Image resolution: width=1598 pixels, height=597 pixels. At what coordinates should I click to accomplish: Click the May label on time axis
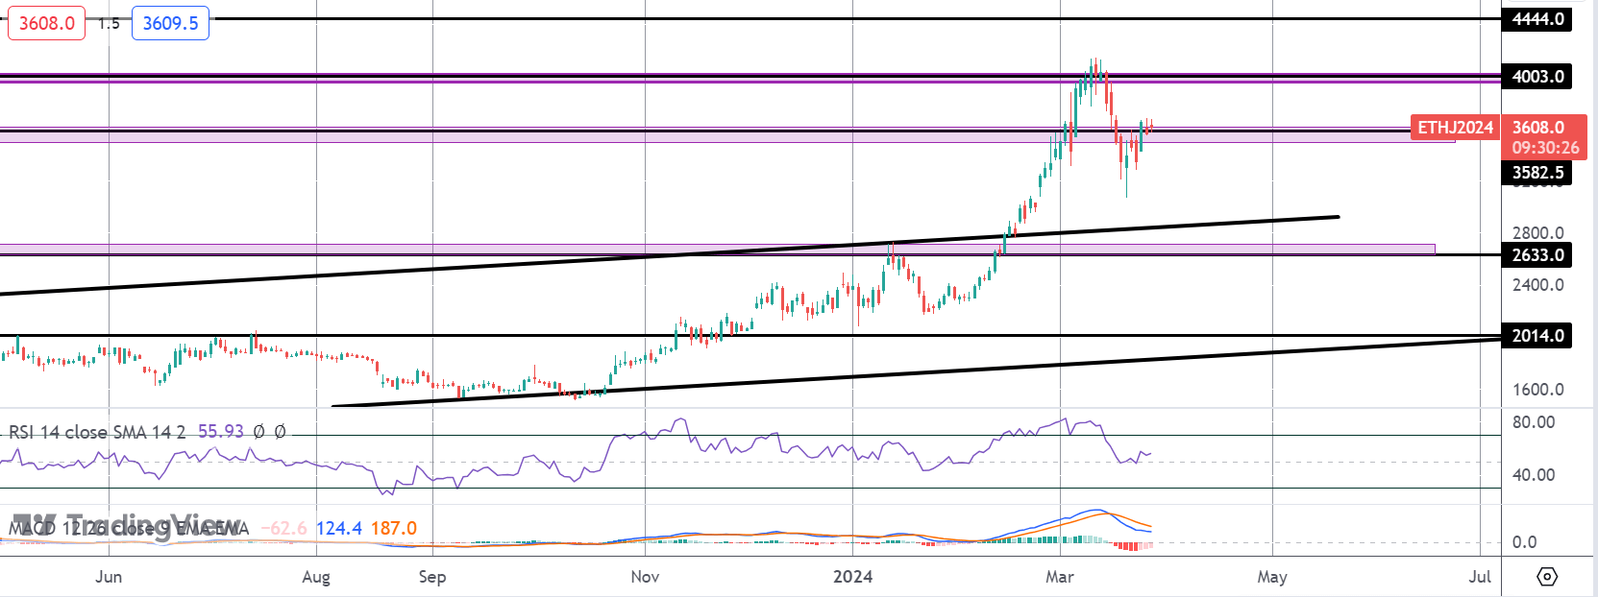[x=1272, y=577]
